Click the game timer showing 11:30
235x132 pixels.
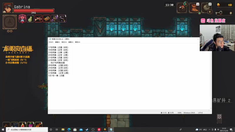[x=169, y=5]
